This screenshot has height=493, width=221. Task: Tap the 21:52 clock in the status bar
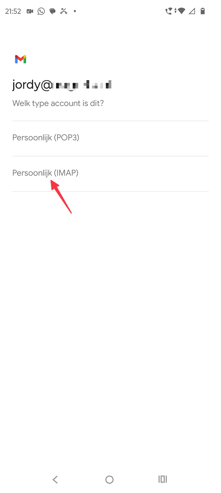tap(13, 11)
